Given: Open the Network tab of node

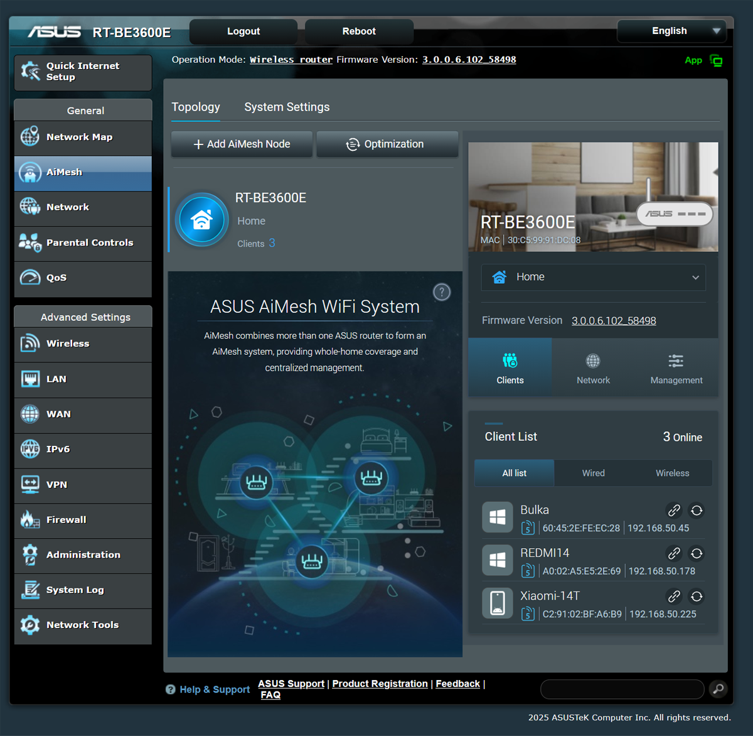Looking at the screenshot, I should 593,367.
